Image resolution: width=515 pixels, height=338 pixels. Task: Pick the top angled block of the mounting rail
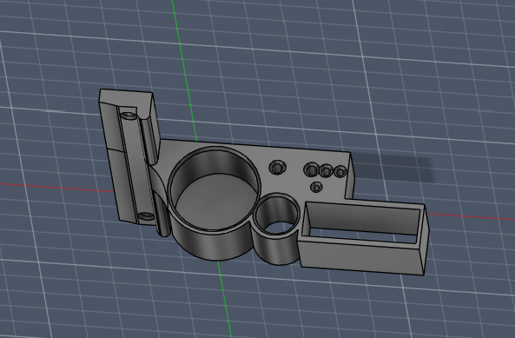(127, 100)
